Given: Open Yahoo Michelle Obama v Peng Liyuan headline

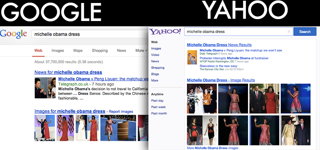Looking at the screenshot, I should coord(241,50).
